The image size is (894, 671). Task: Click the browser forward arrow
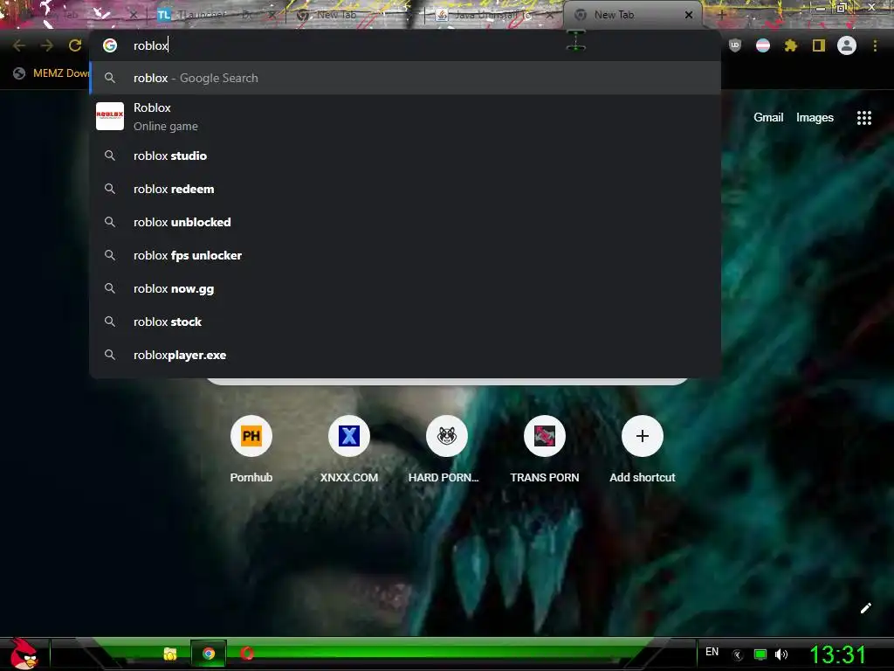(47, 45)
